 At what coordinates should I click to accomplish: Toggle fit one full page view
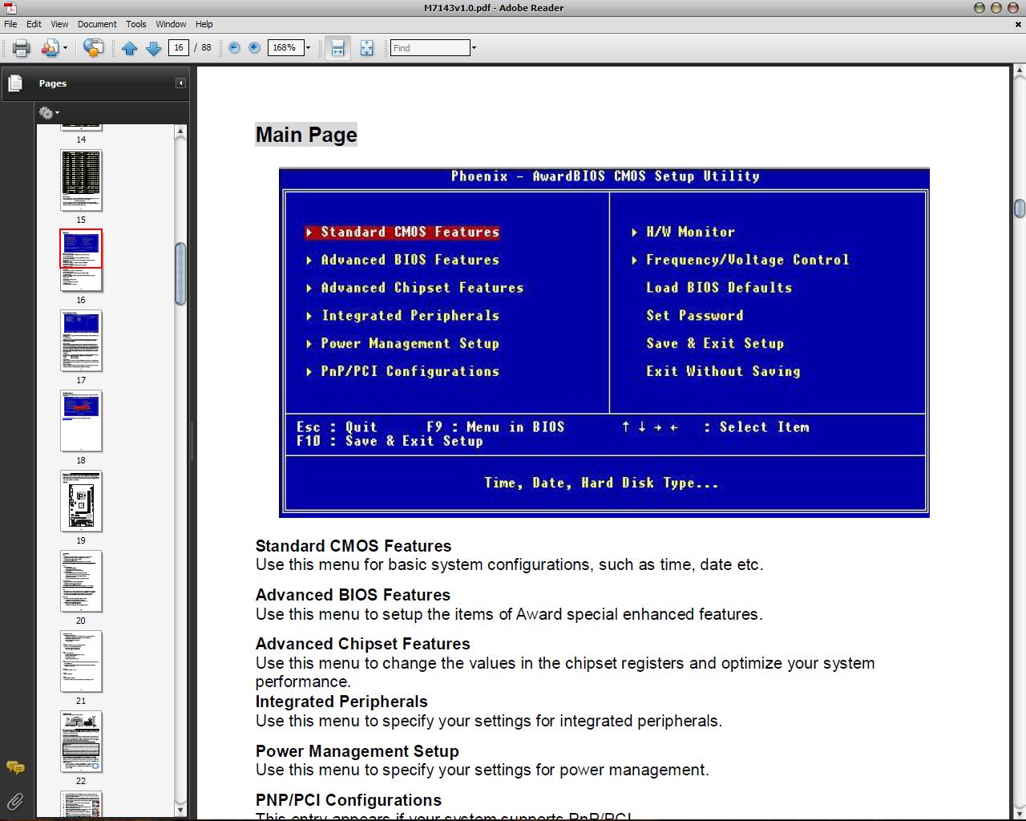pyautogui.click(x=366, y=48)
